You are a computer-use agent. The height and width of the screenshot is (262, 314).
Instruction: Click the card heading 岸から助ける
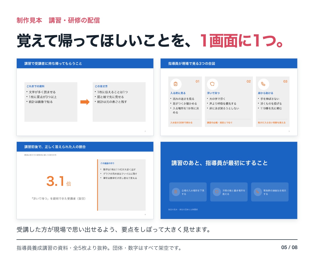(266, 93)
